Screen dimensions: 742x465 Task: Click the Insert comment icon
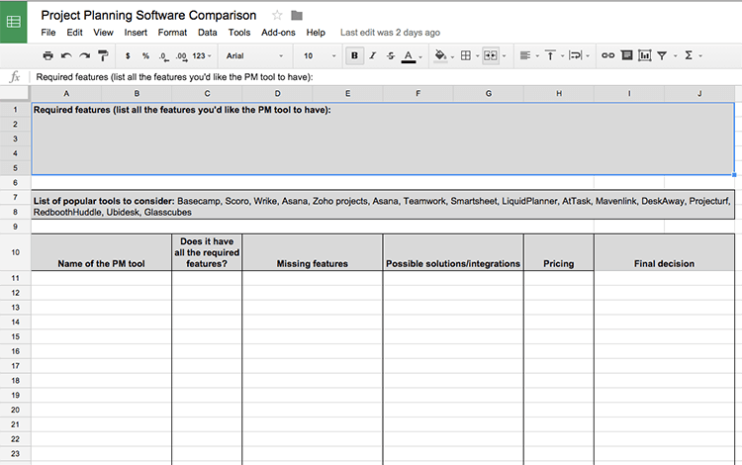(x=627, y=55)
